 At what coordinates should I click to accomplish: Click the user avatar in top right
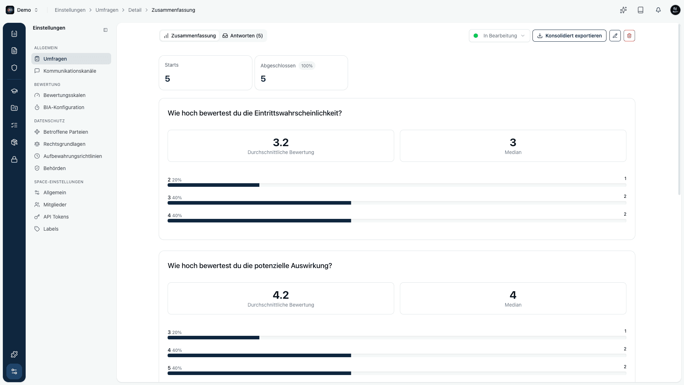click(675, 10)
